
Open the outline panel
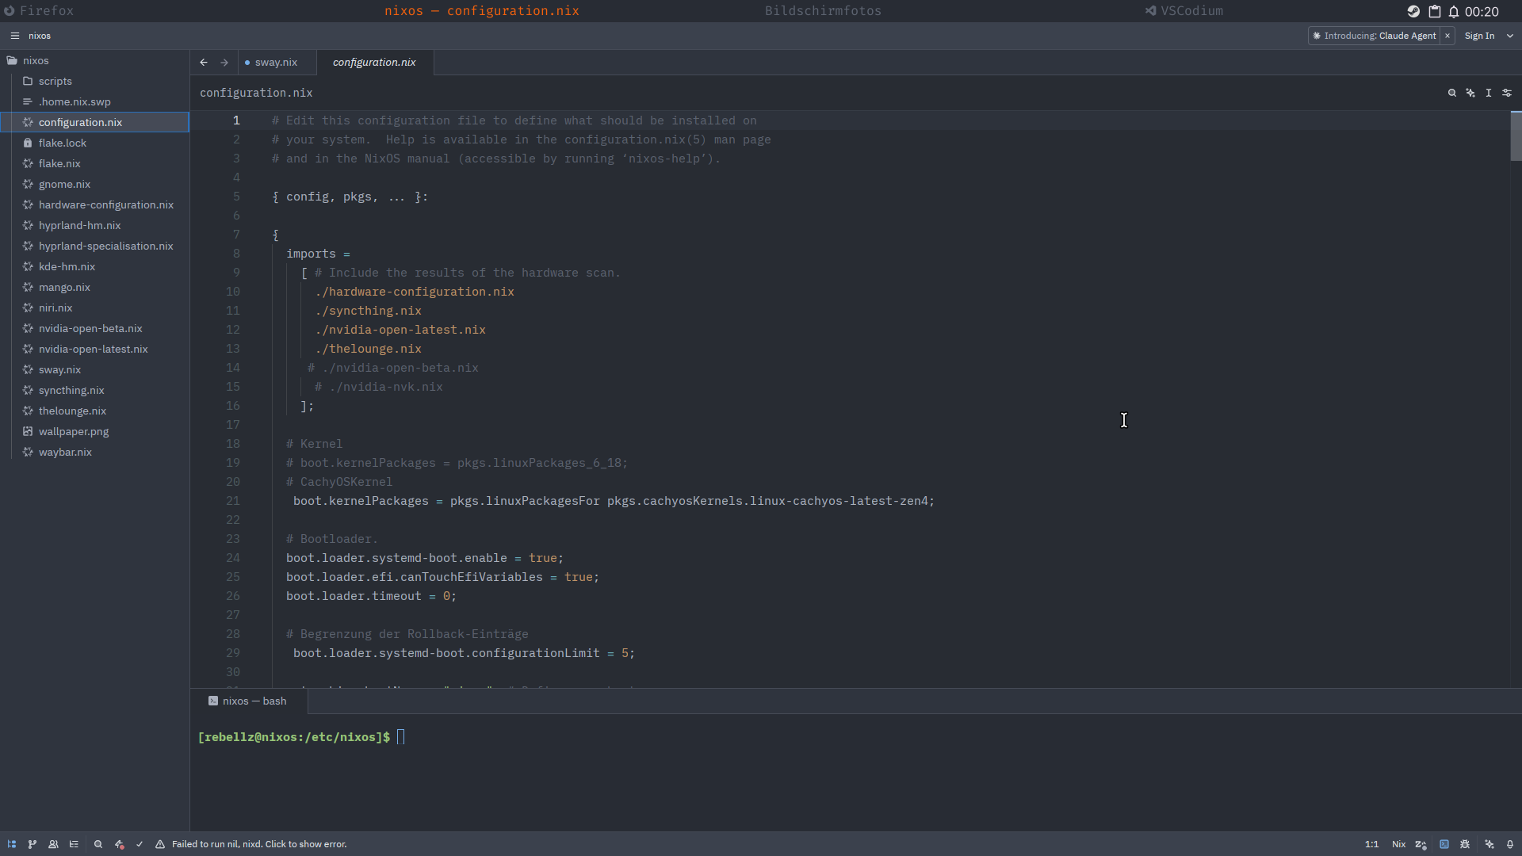[x=74, y=844]
